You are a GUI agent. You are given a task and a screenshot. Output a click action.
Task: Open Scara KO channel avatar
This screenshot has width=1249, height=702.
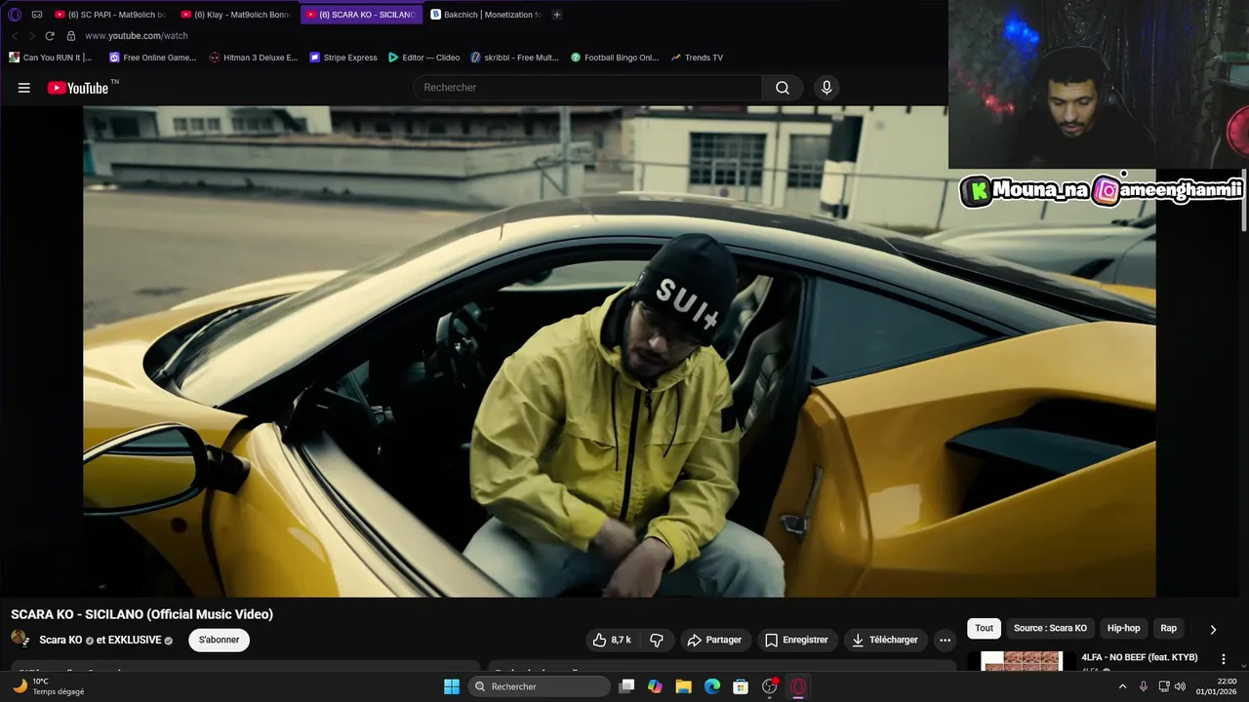tap(20, 639)
